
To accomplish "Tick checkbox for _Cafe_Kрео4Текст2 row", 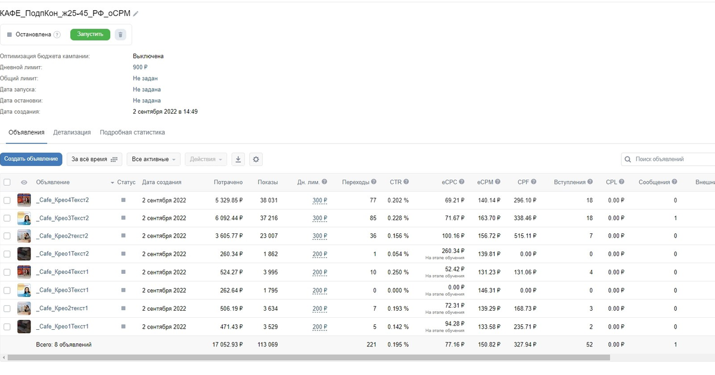I will 7,200.
